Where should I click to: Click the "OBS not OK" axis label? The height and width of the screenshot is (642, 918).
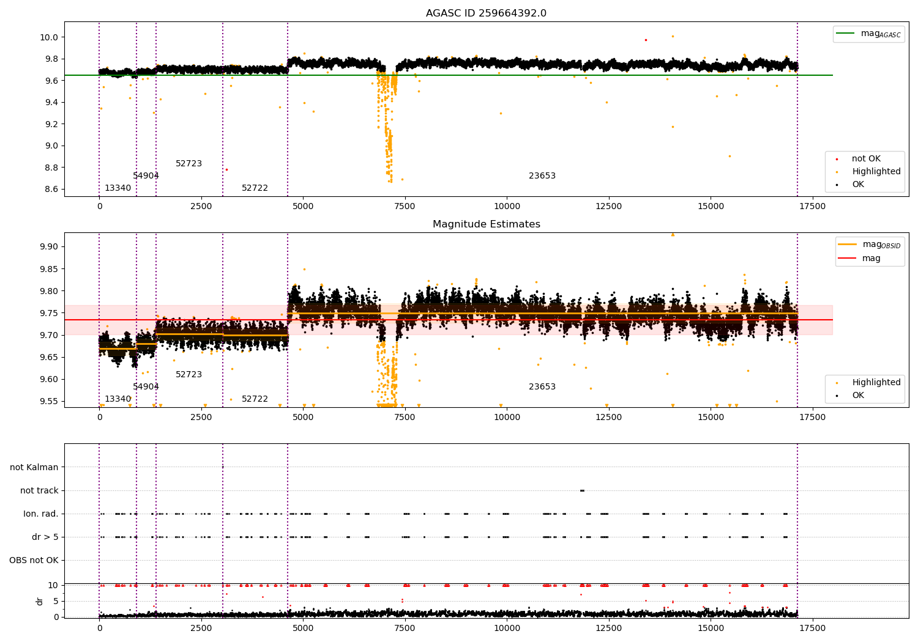34,561
